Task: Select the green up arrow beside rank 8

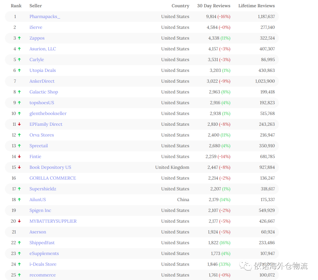Action: pos(19,92)
